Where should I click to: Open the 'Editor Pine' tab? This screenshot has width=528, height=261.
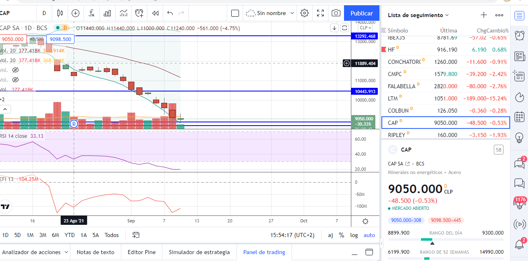pos(142,252)
